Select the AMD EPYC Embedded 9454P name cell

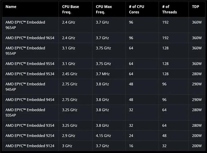tap(25, 87)
